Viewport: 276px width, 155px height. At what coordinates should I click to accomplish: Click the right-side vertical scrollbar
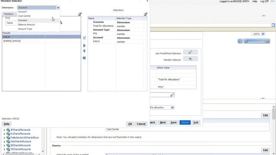[274, 130]
